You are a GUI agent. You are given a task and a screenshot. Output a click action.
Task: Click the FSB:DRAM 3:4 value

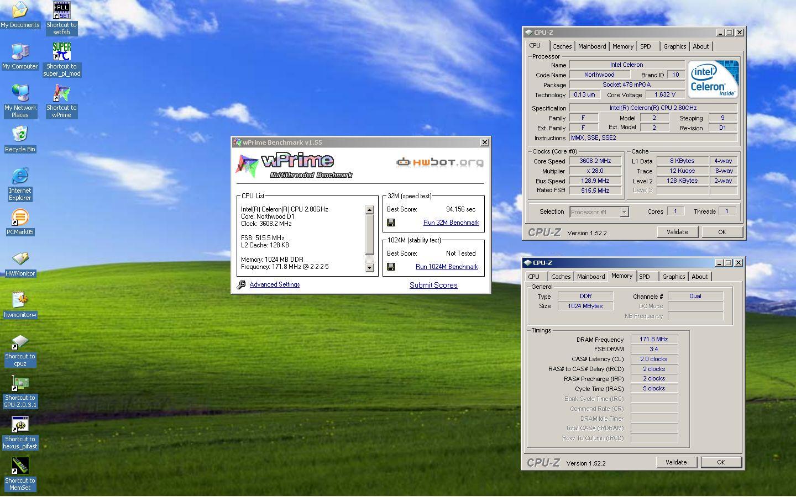coord(654,349)
